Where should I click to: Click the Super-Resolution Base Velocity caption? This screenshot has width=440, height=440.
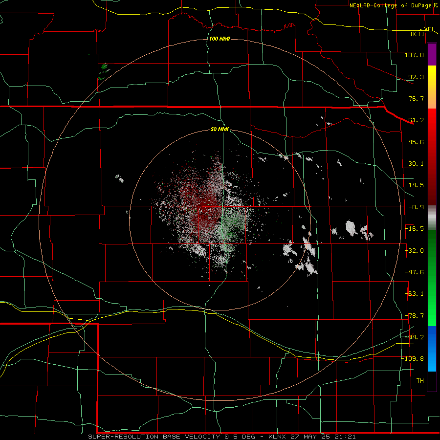(x=221, y=437)
